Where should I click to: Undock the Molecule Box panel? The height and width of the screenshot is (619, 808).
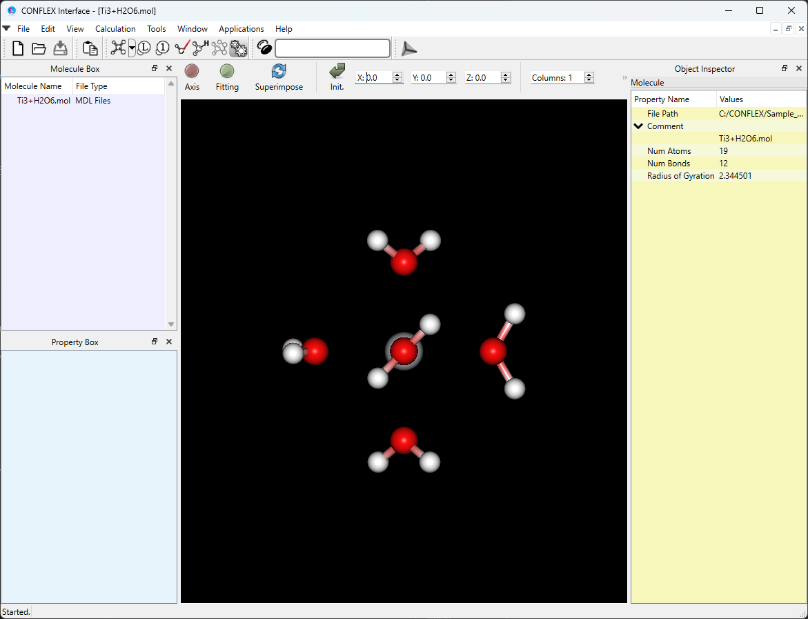154,68
